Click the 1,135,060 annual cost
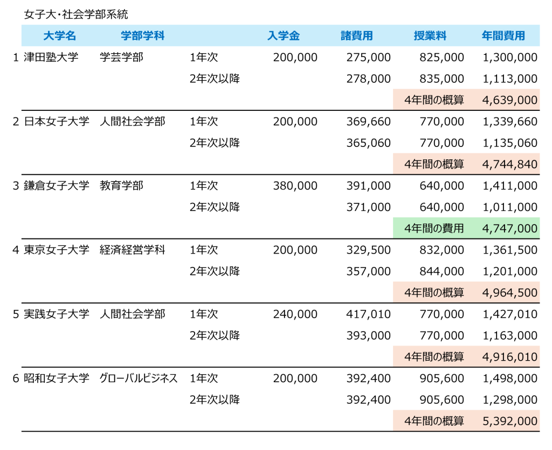The height and width of the screenshot is (450, 552). tap(510, 143)
